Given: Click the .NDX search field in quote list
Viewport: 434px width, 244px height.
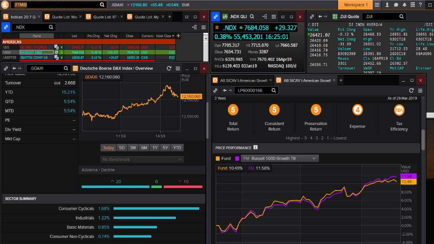Looking at the screenshot, I should pos(33,27).
